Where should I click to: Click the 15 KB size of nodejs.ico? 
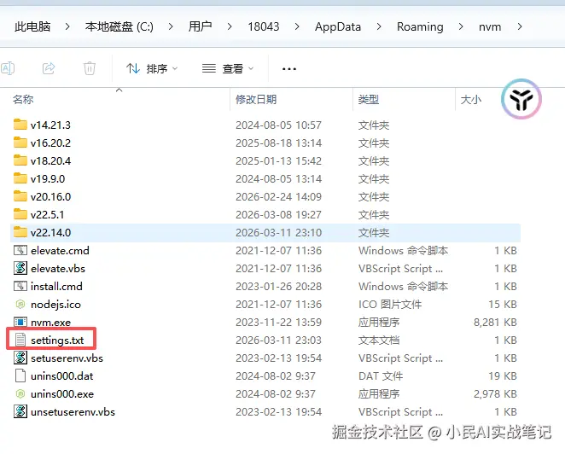tap(503, 304)
